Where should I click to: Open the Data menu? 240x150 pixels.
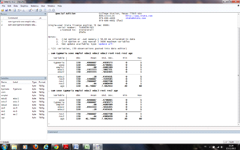[16, 6]
